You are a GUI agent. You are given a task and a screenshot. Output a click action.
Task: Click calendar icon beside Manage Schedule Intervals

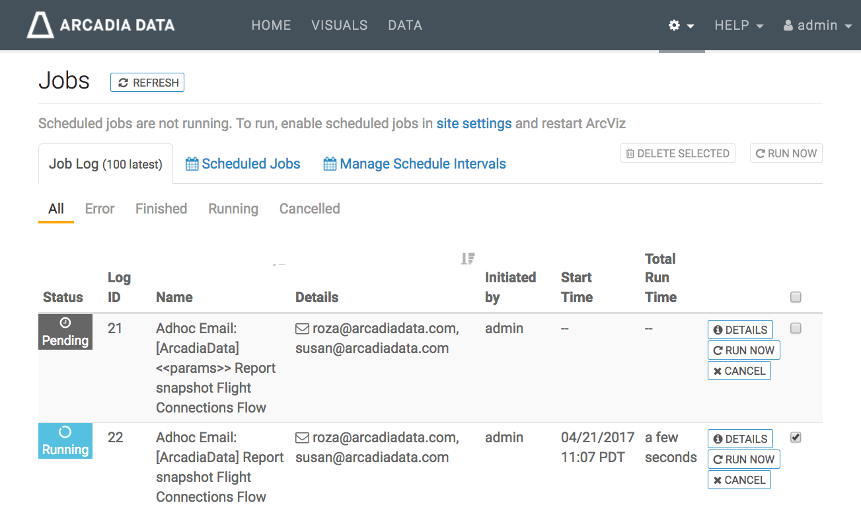click(330, 164)
